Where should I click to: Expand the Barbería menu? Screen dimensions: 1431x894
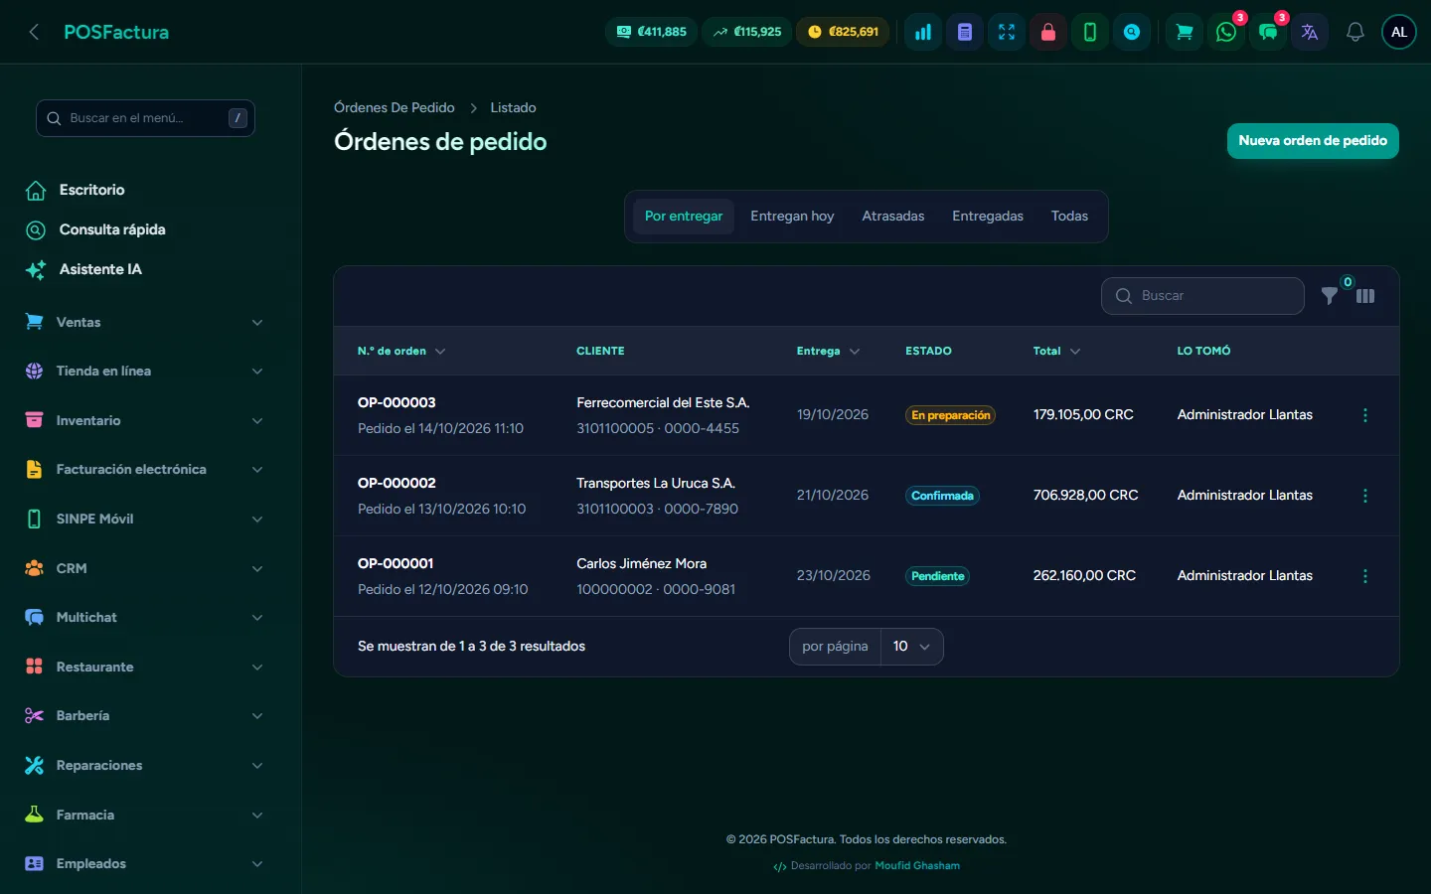point(145,716)
